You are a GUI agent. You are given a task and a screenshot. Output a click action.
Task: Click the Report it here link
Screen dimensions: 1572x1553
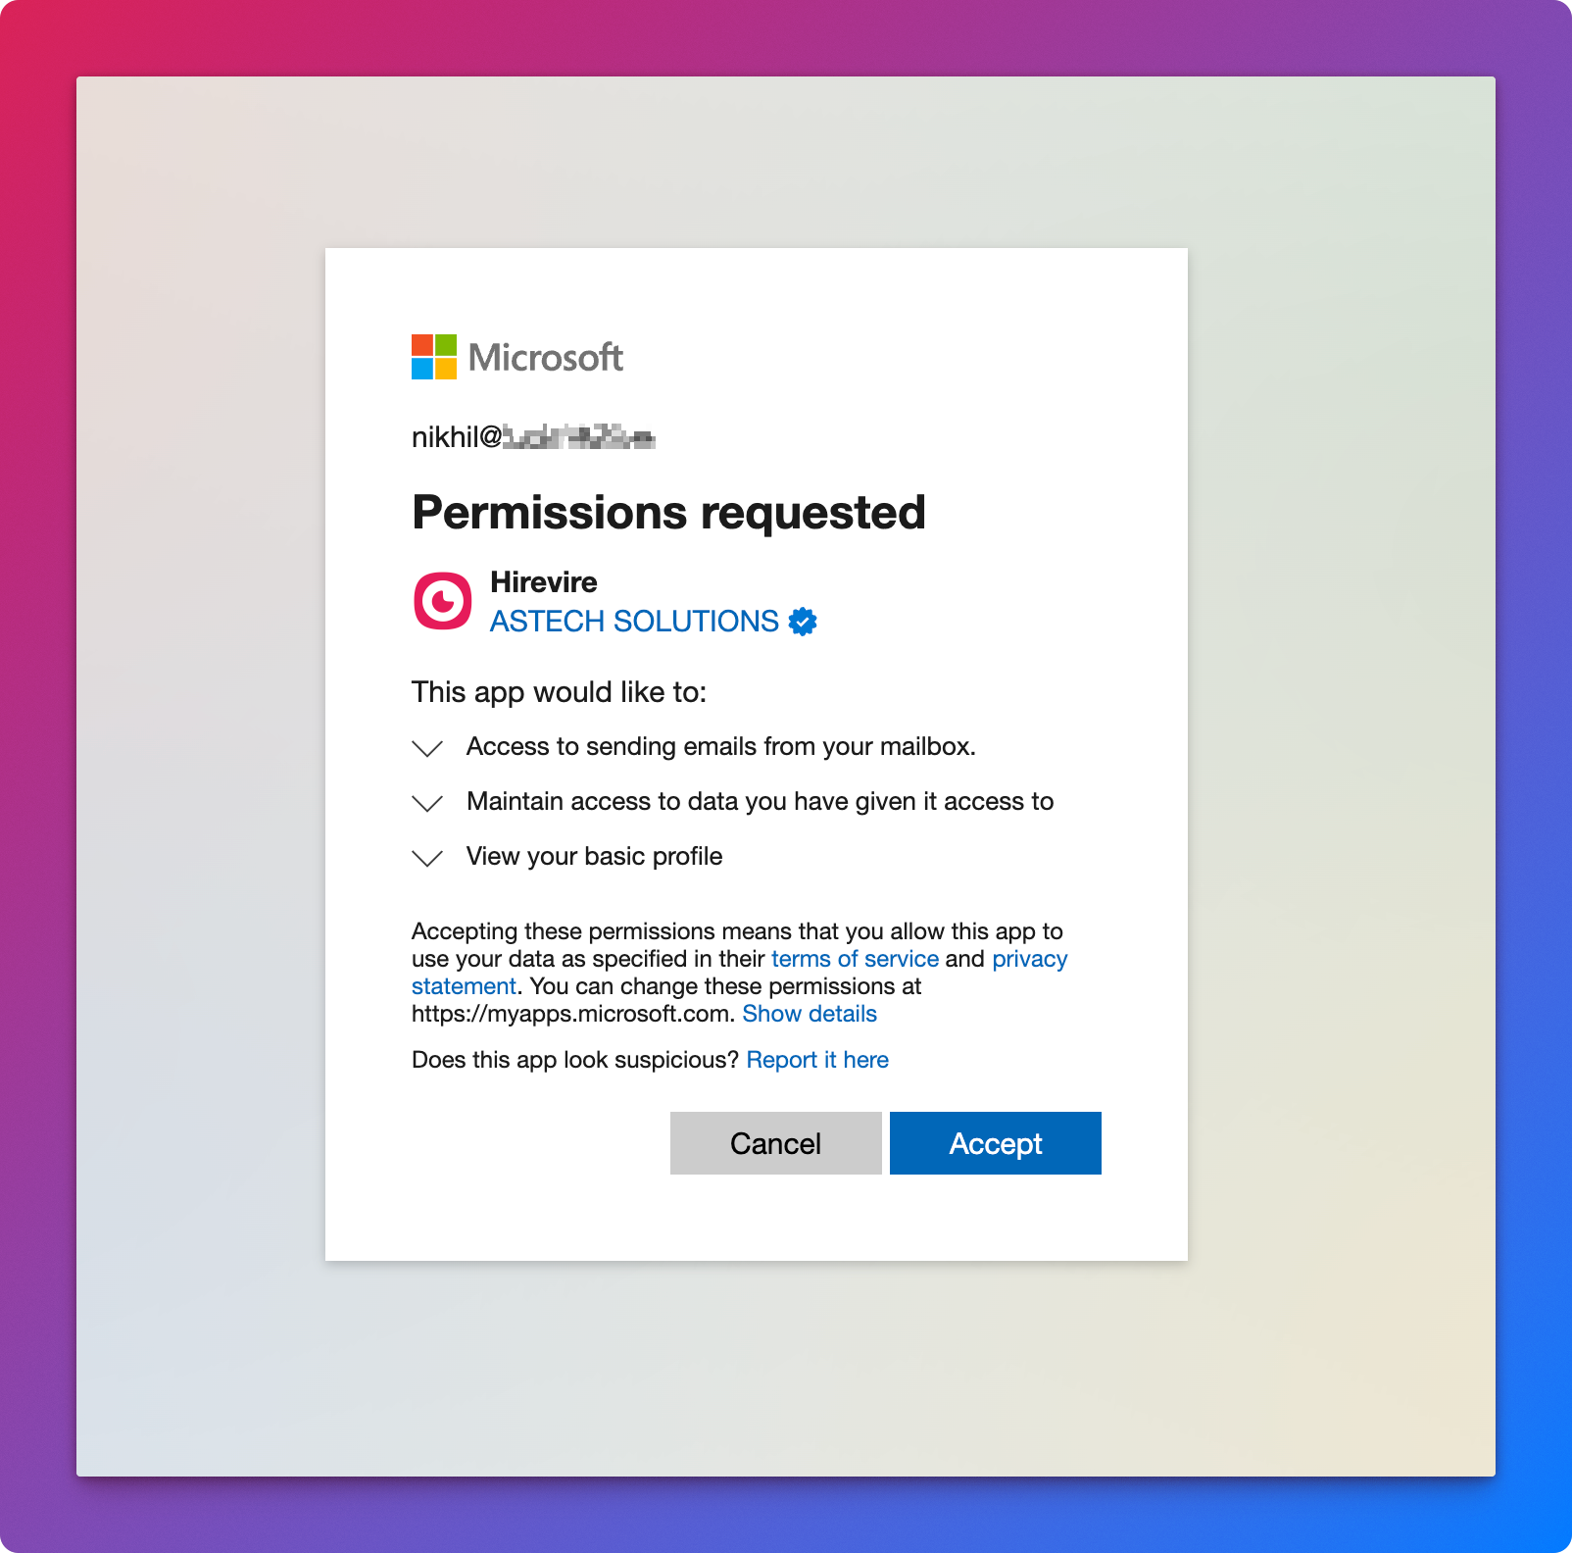click(x=817, y=1060)
